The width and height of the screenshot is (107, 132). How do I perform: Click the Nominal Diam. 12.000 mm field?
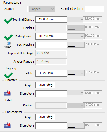pos(51,19)
